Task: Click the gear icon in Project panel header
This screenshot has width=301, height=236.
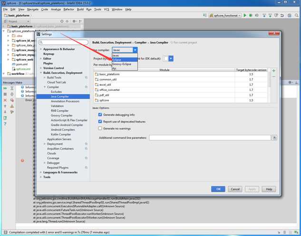Action: point(74,21)
